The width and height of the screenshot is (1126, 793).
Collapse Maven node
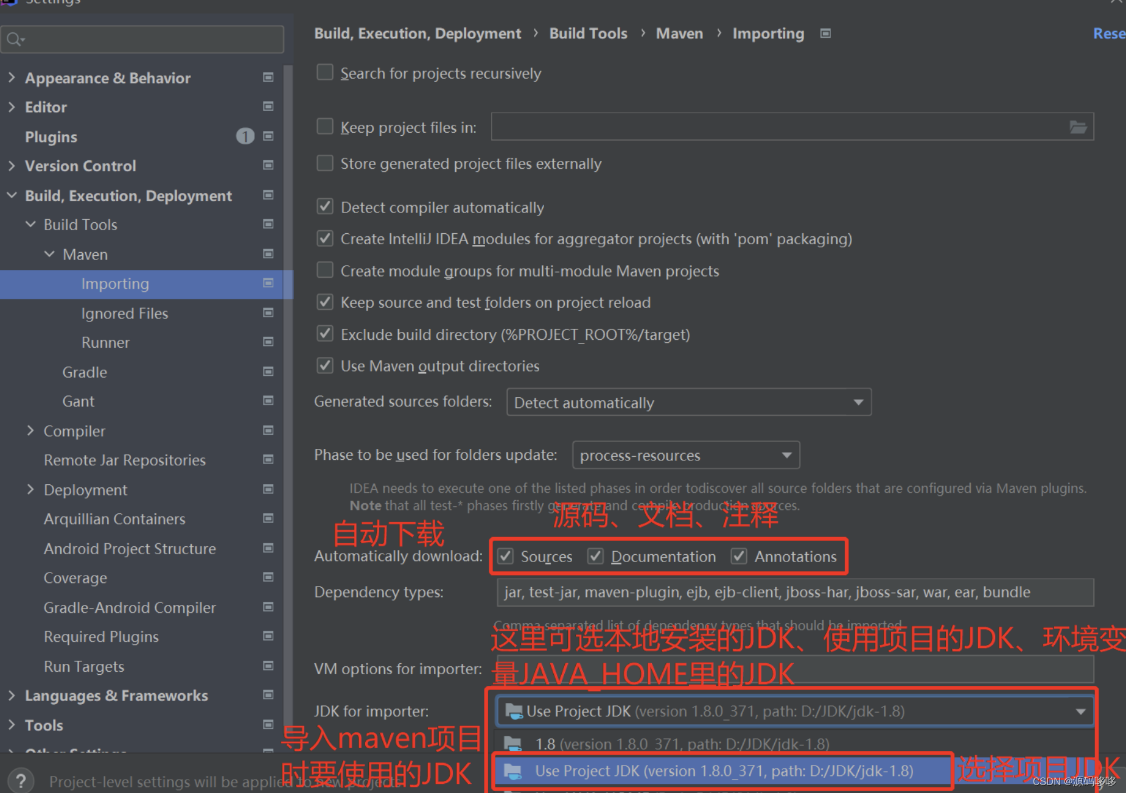(x=49, y=254)
